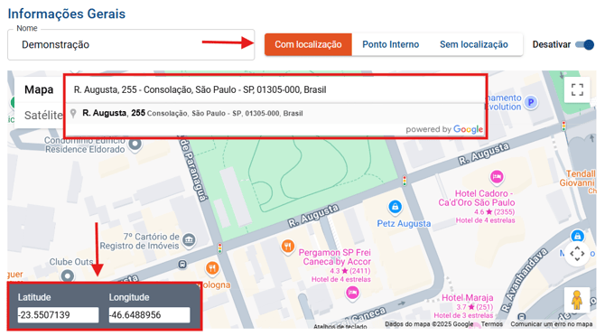The image size is (605, 336).
Task: Toggle the Desativar switch
Action: pos(584,45)
